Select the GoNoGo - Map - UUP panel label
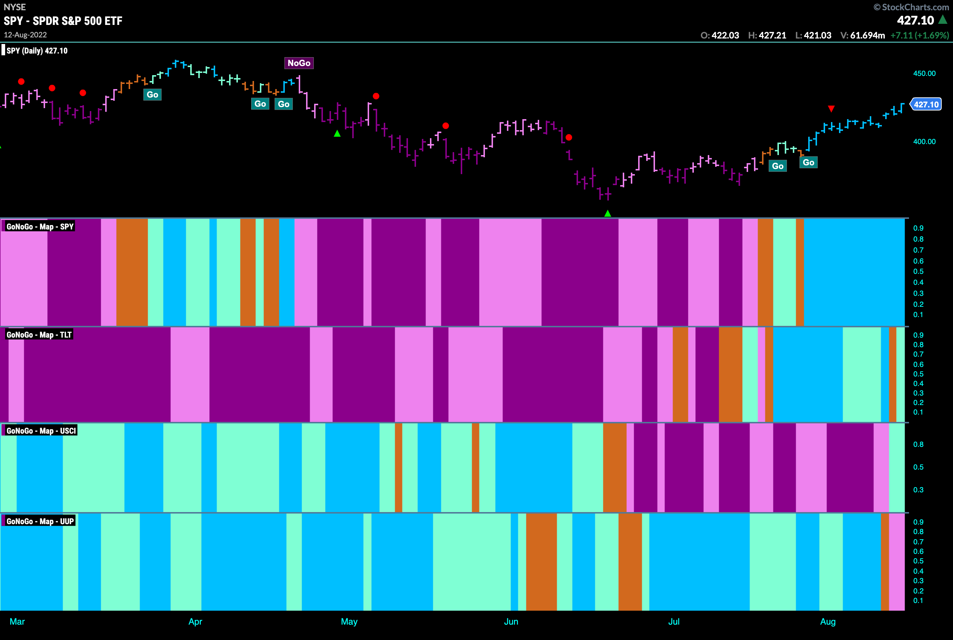This screenshot has height=640, width=953. click(40, 521)
